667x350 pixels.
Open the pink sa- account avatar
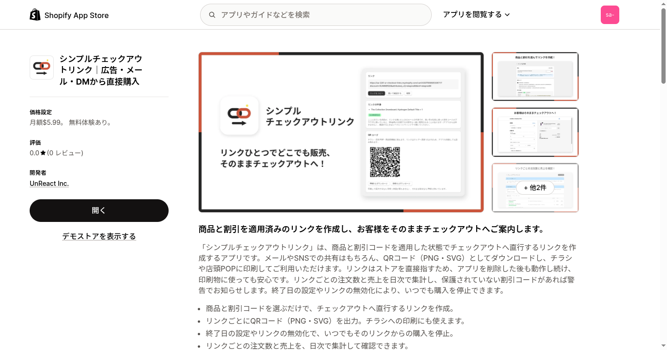610,15
